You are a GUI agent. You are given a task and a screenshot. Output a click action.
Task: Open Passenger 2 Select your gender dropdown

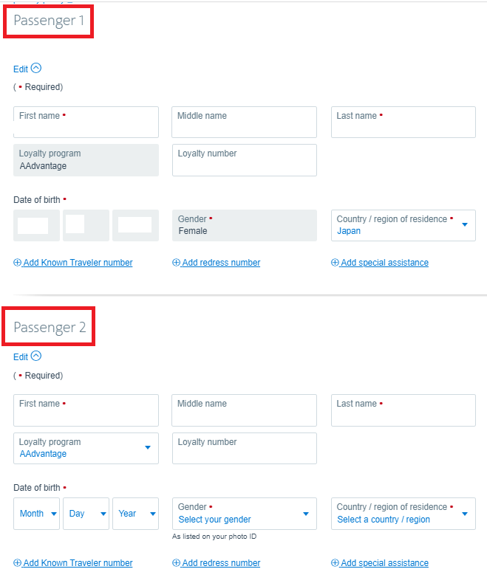(245, 514)
